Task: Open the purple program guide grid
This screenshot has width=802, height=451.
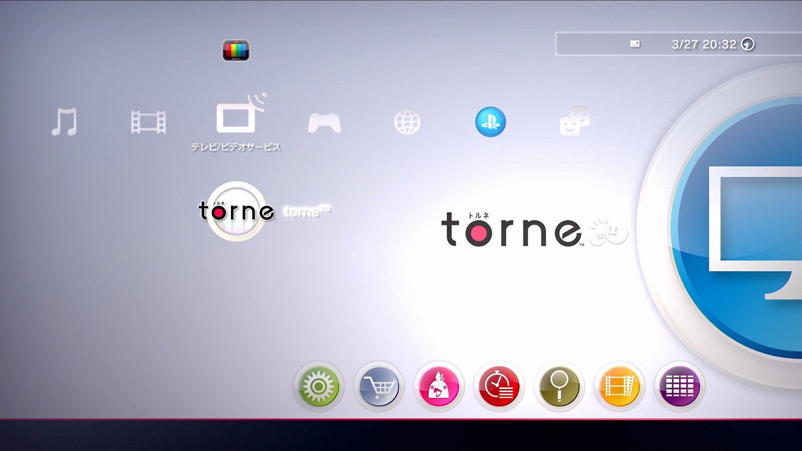Action: tap(679, 387)
